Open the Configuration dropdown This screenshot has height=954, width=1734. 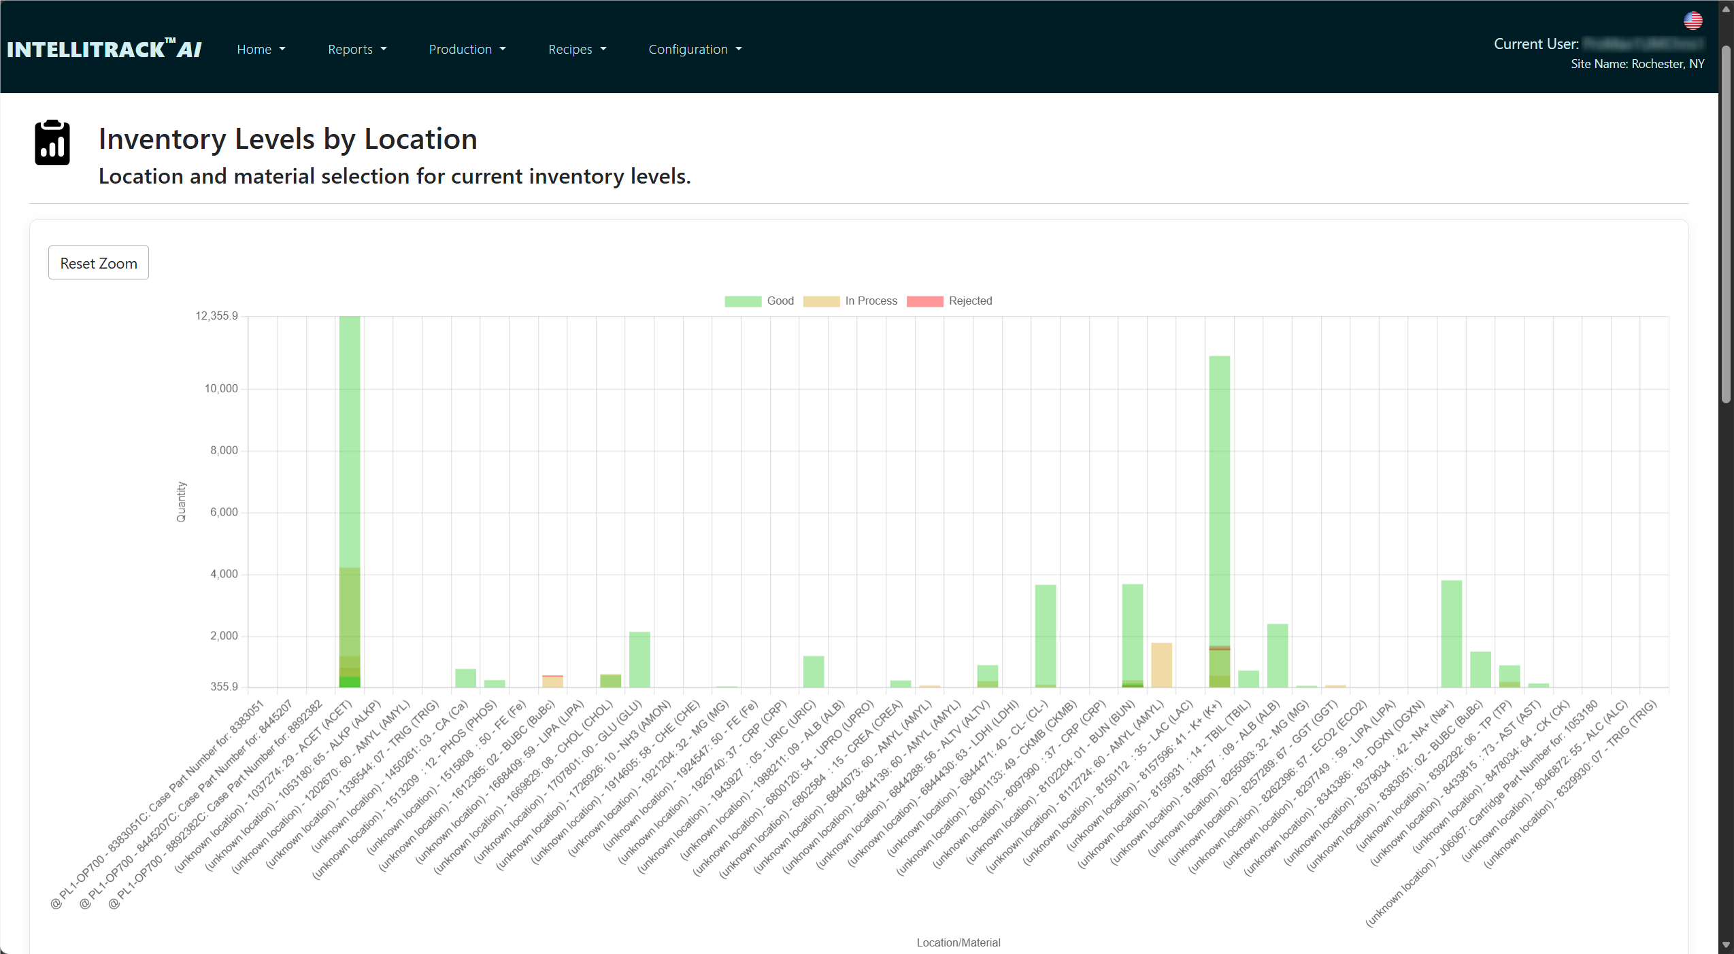coord(695,49)
